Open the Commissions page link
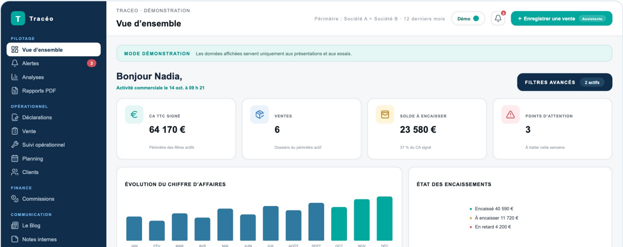The width and height of the screenshot is (623, 247). tap(54, 199)
